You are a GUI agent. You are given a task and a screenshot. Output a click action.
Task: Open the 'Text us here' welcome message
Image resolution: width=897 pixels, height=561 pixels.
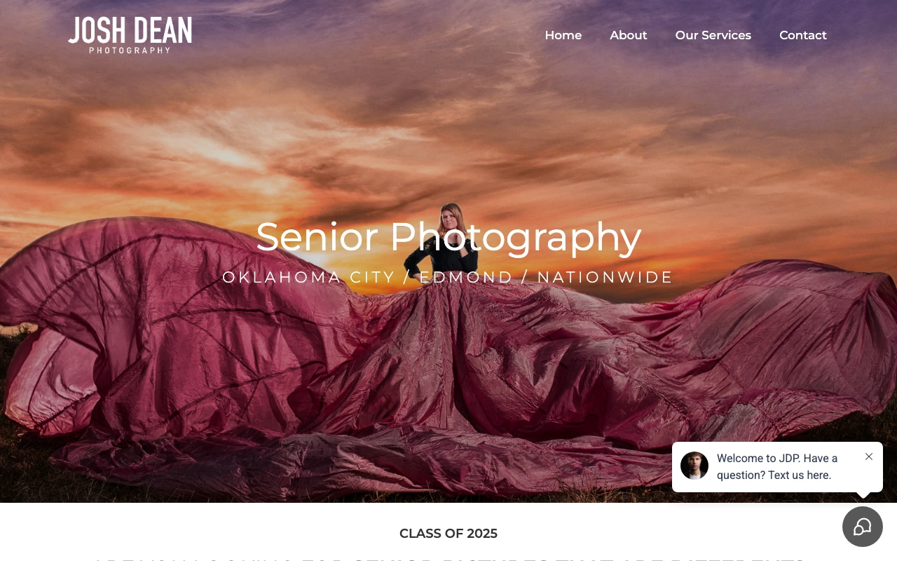(x=777, y=466)
